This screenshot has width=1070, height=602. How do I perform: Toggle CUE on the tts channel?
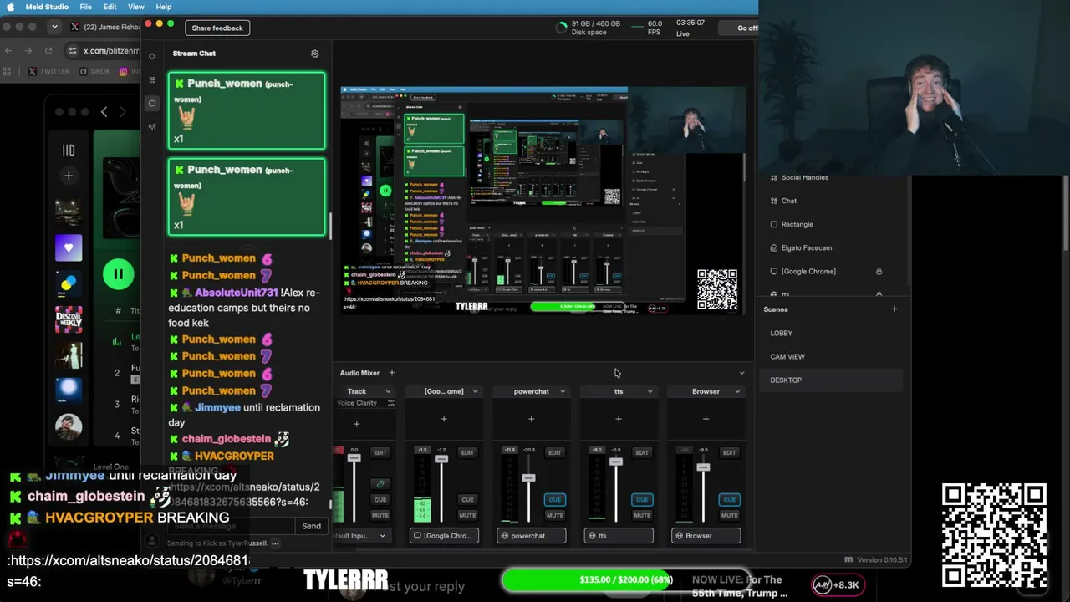tap(642, 500)
